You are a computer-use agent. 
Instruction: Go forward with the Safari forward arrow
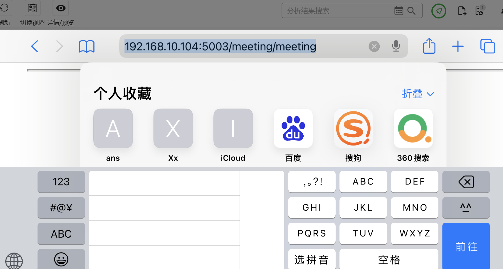60,46
